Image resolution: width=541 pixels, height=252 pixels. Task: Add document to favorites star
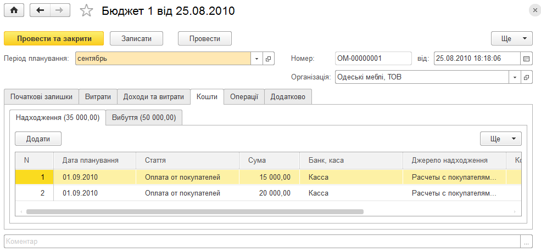click(x=86, y=10)
